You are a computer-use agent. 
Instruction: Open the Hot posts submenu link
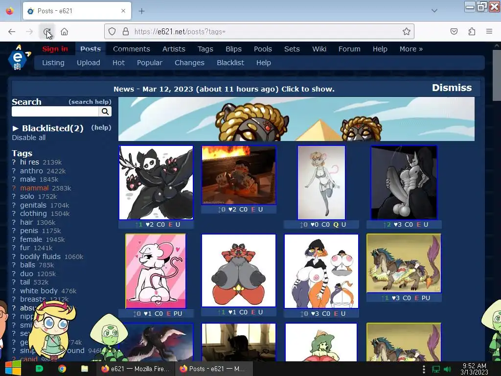(118, 63)
